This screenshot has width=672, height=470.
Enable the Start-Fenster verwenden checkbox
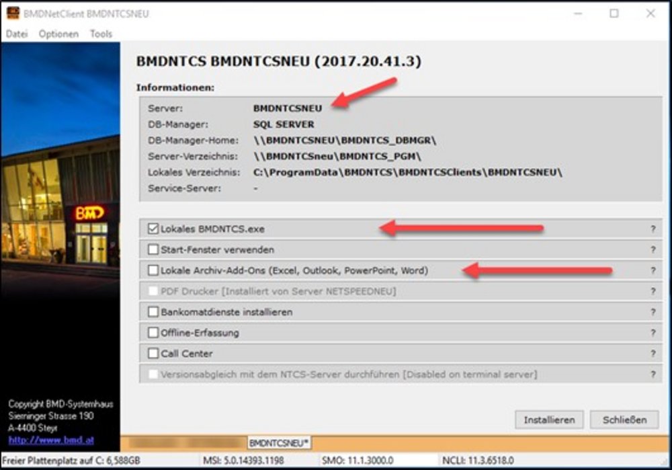[x=153, y=249]
